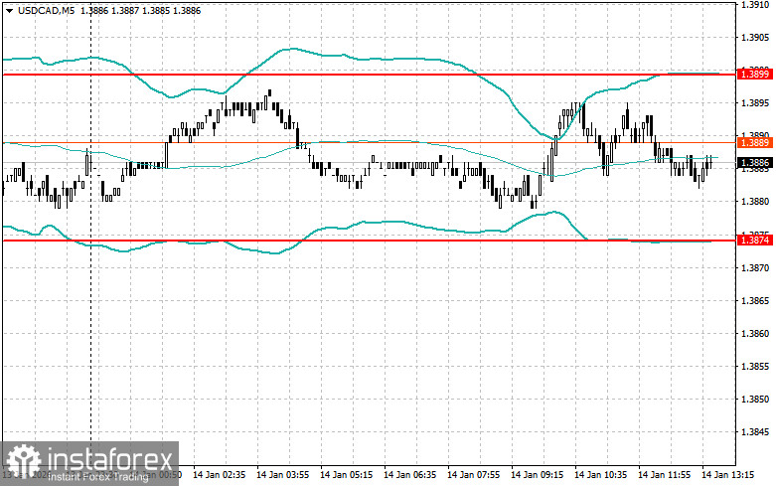Screen dimensions: 776x486
Task: Select the 1.3855 price axis value
Action: (755, 366)
